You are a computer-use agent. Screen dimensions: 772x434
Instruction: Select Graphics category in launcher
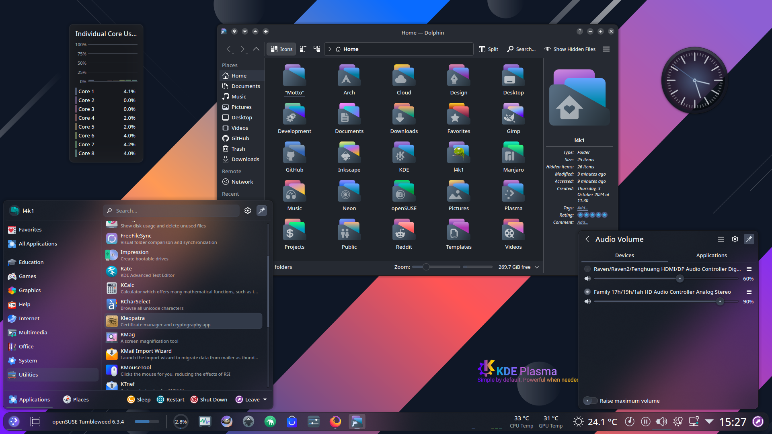53,290
